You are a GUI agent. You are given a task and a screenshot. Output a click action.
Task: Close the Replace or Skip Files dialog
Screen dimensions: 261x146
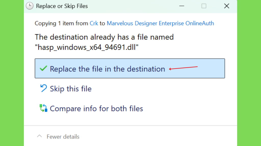click(227, 6)
